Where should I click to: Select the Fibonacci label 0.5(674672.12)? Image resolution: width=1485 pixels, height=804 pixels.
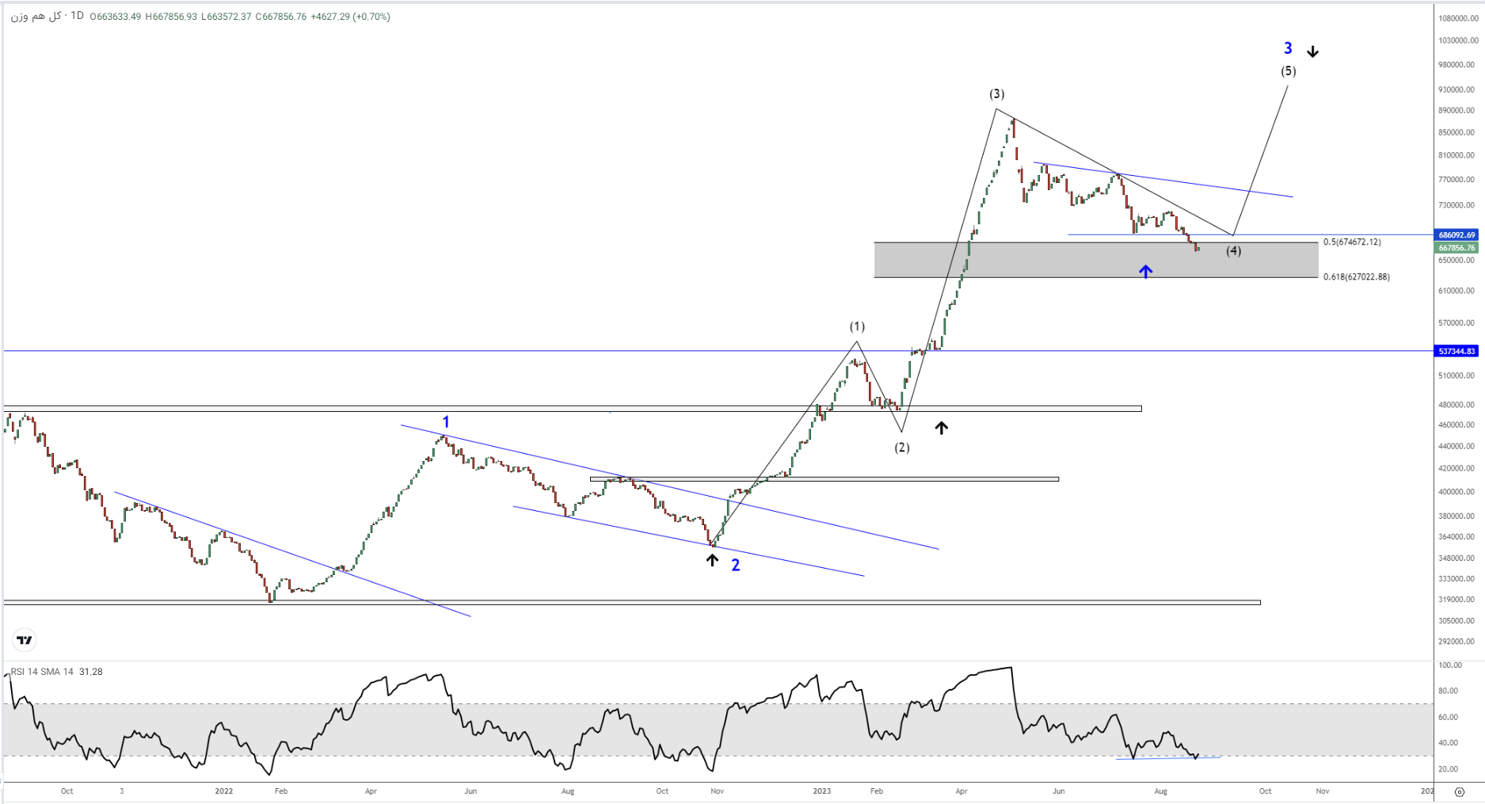coord(1352,242)
